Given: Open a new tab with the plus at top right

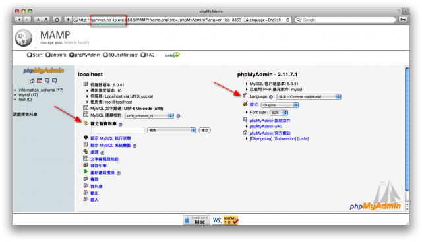Looking at the screenshot, I should (406, 11).
